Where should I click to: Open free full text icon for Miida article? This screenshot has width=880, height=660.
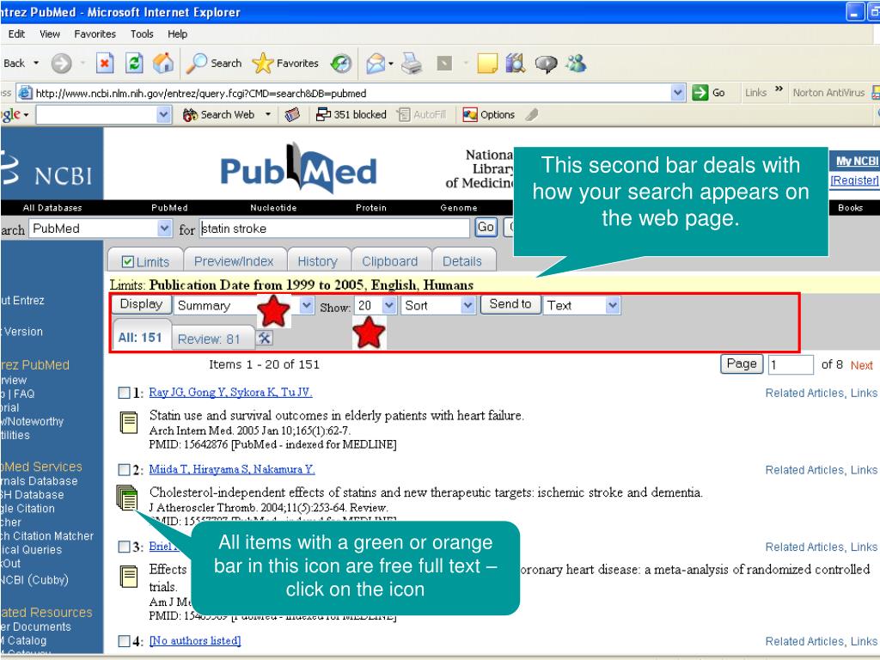127,498
